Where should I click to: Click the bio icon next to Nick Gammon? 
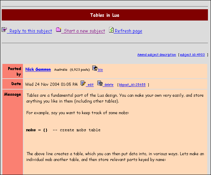pyautogui.click(x=95, y=68)
